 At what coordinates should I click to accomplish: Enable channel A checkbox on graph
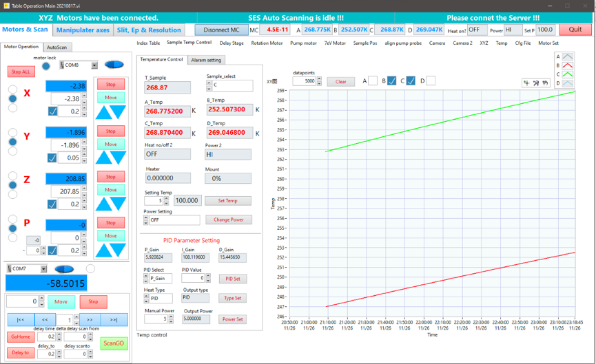pyautogui.click(x=373, y=81)
